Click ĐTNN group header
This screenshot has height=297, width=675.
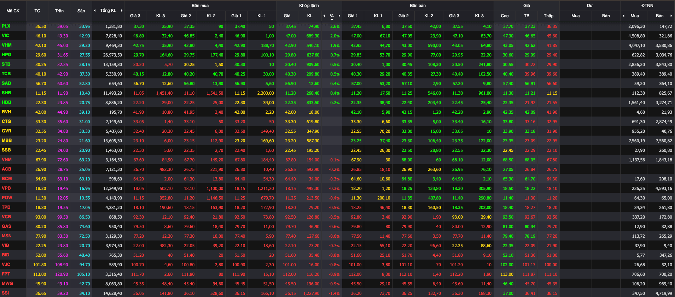(x=647, y=6)
